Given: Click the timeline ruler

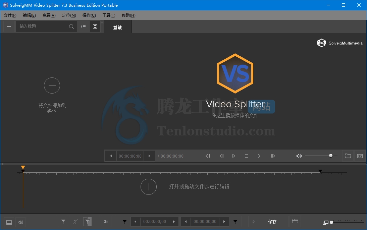Looking at the screenshot, I should click(181, 173).
